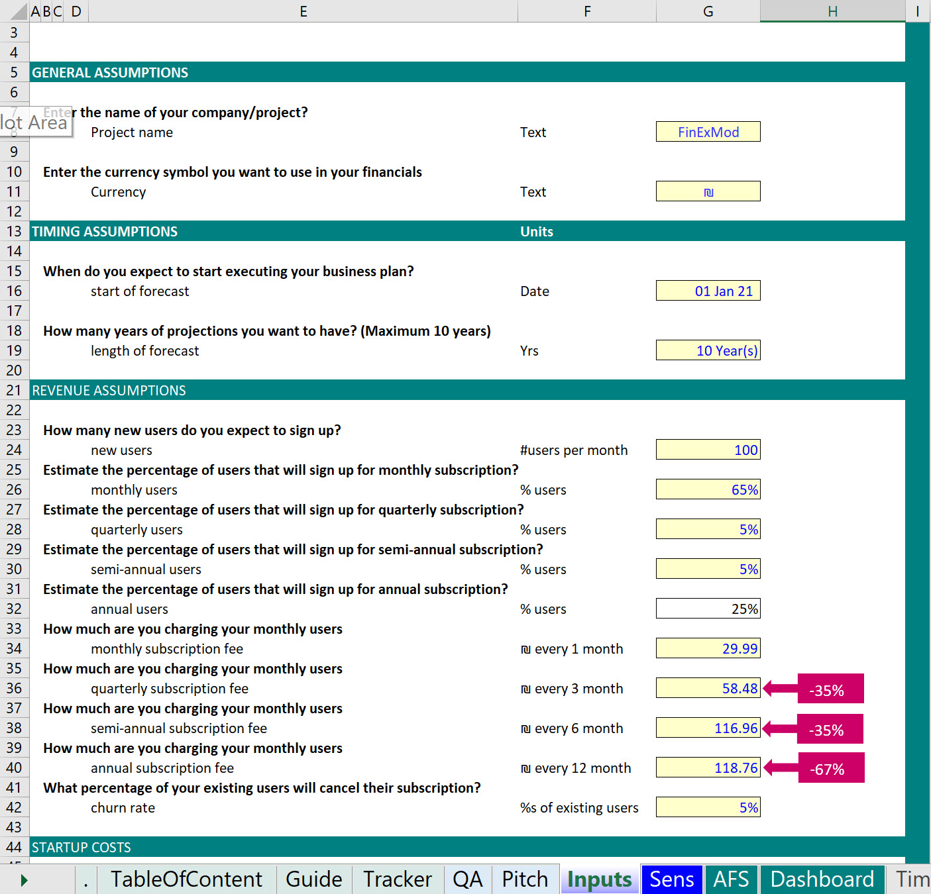Image resolution: width=931 pixels, height=894 pixels.
Task: Select the Currency symbol input cell
Action: [708, 191]
